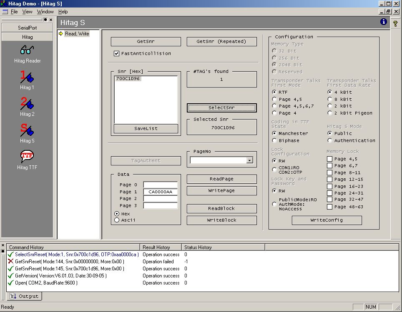Toggle the FastAnticollision checkbox
Image resolution: width=402 pixels, height=312 pixels.
[116, 53]
